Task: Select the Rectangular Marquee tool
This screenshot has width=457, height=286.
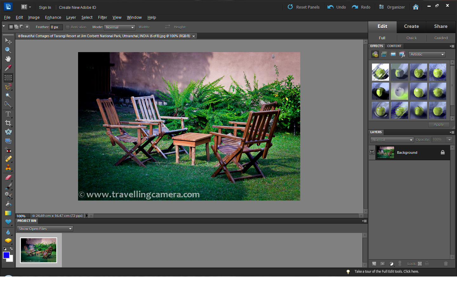Action: pyautogui.click(x=8, y=78)
